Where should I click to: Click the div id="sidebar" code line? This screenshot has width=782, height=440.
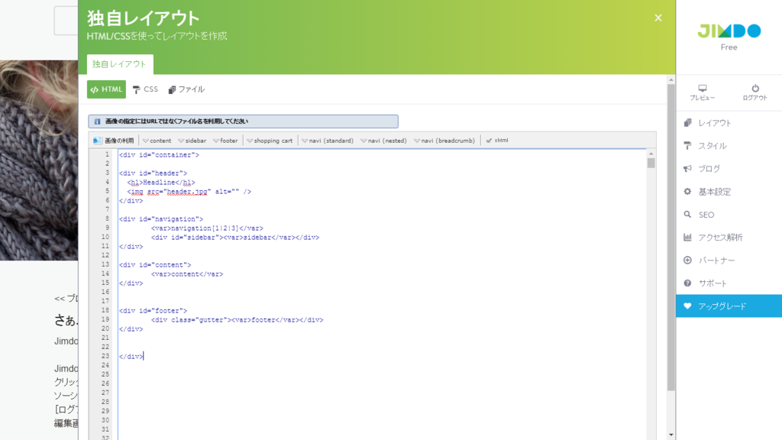point(235,238)
